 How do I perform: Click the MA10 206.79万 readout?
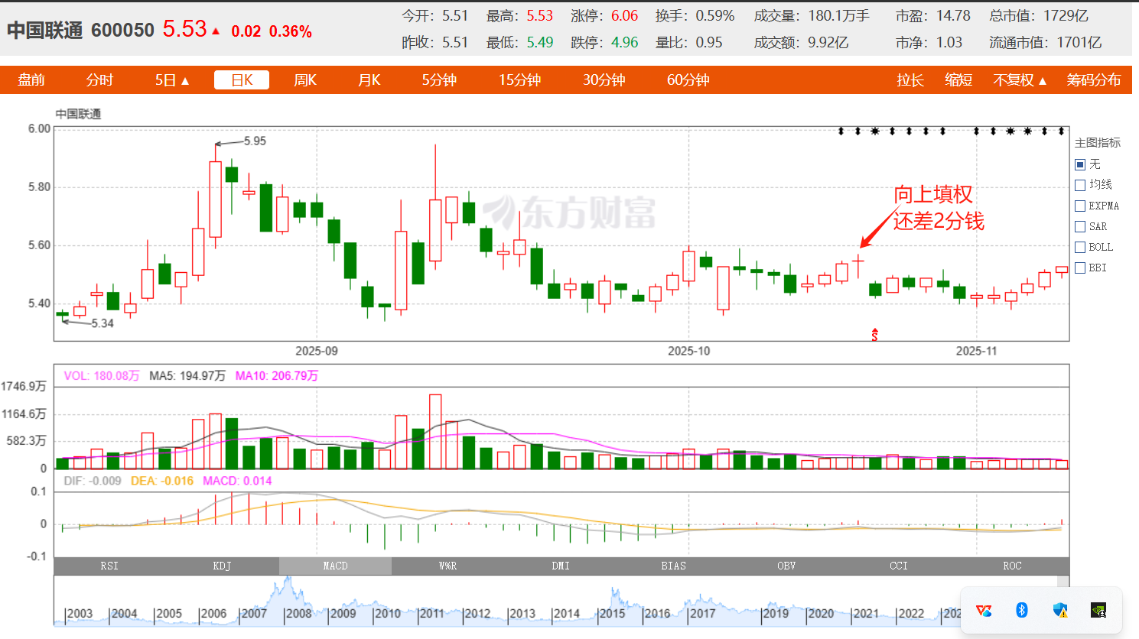click(x=276, y=375)
